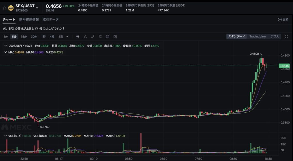293x161 pixels.
Task: Click the 比較 compare button
Action: [283, 19]
